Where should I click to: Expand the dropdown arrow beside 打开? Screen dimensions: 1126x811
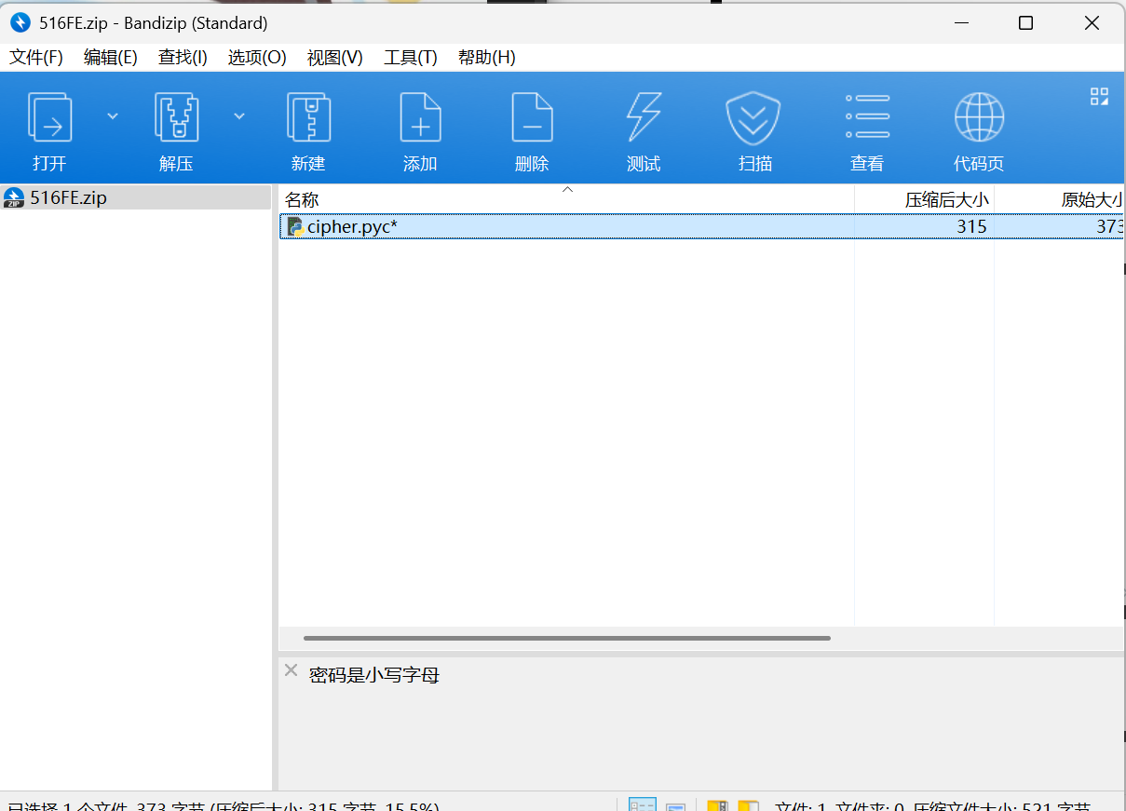pos(112,115)
